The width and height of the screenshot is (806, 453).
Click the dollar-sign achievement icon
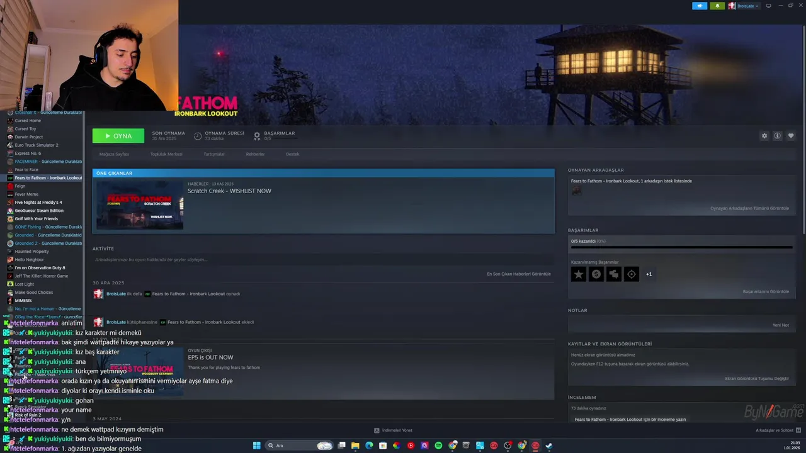coord(596,274)
